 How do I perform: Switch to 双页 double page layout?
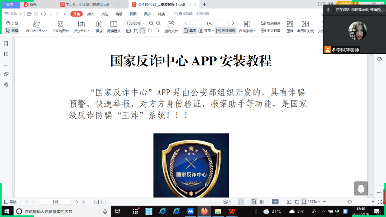pos(206,31)
